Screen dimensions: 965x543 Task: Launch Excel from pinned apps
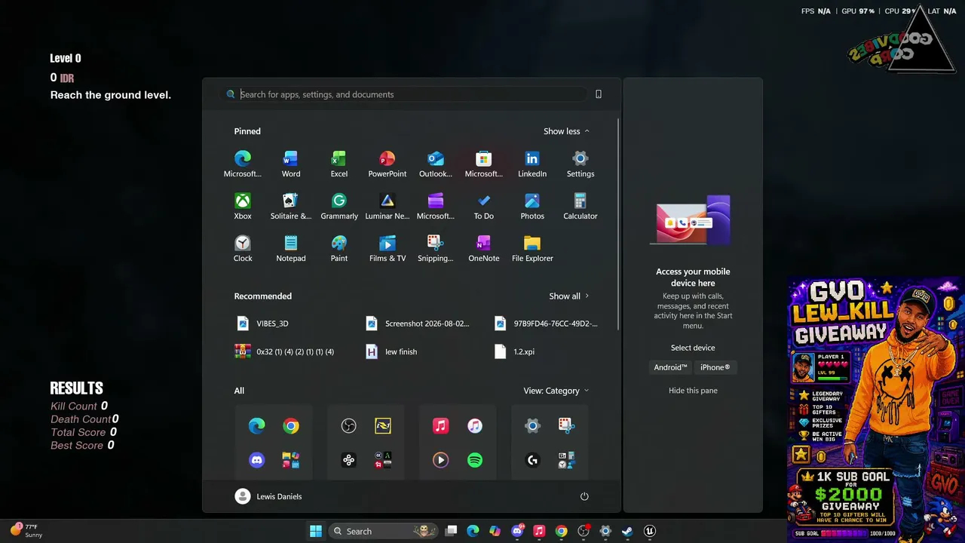[x=339, y=164]
